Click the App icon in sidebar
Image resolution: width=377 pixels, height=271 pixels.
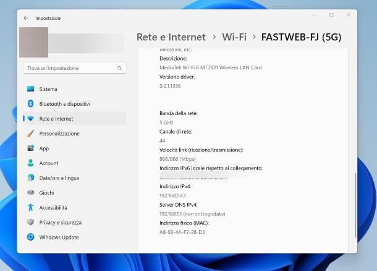click(30, 148)
